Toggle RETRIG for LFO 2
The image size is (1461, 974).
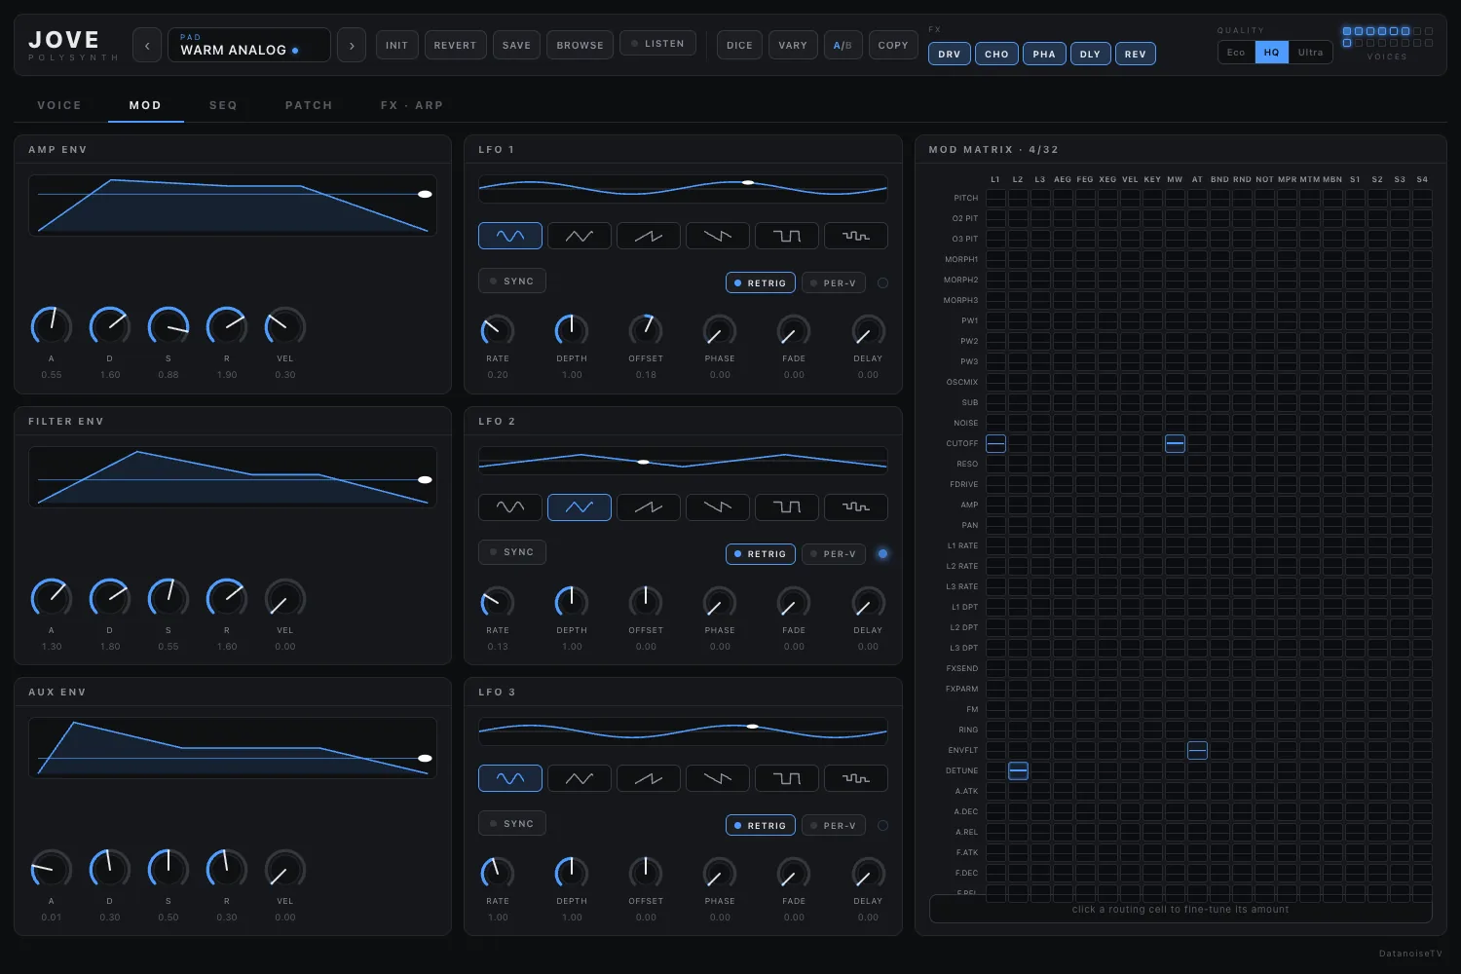(761, 553)
